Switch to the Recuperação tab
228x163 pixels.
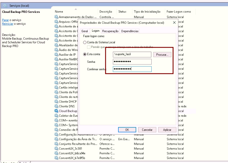110,31
